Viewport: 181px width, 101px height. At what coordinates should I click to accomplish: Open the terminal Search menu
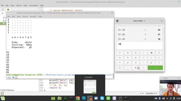pos(25,17)
